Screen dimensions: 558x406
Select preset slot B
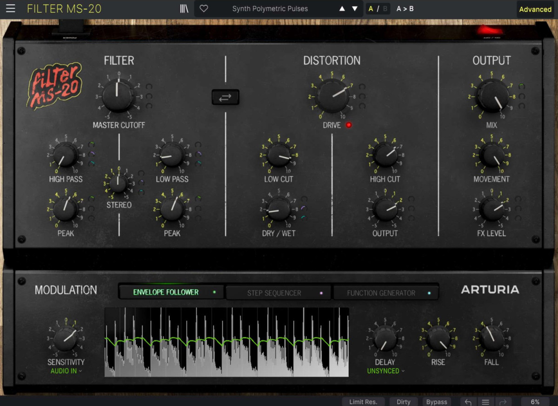tap(385, 8)
